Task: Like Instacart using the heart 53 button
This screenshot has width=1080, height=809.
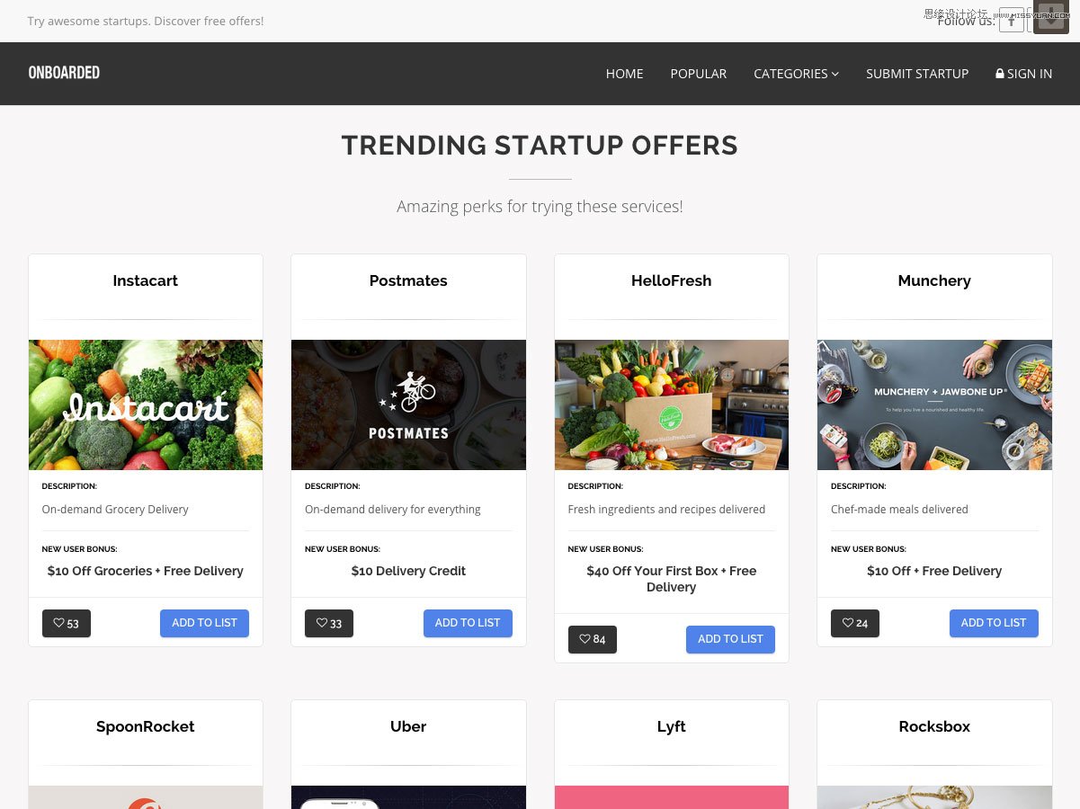Action: [67, 623]
